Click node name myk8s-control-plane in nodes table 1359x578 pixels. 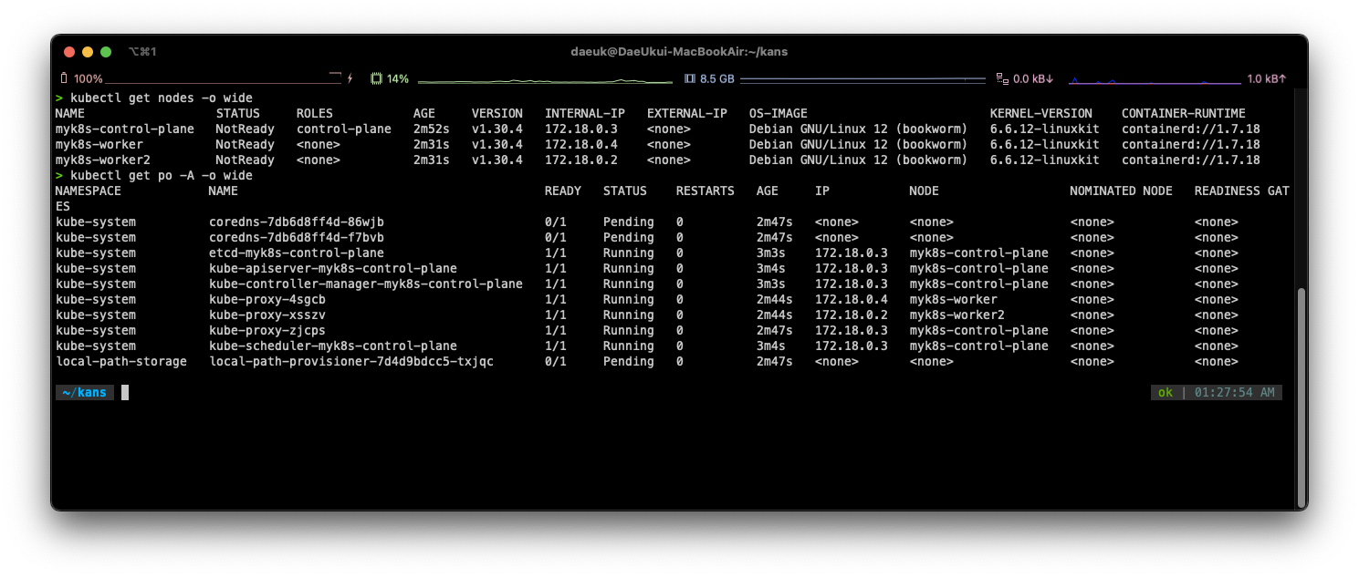pyautogui.click(x=125, y=129)
